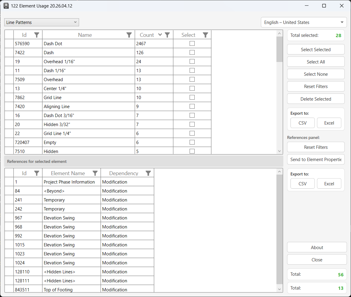Open the English – United States language dropdown
The image size is (351, 297).
click(x=304, y=22)
